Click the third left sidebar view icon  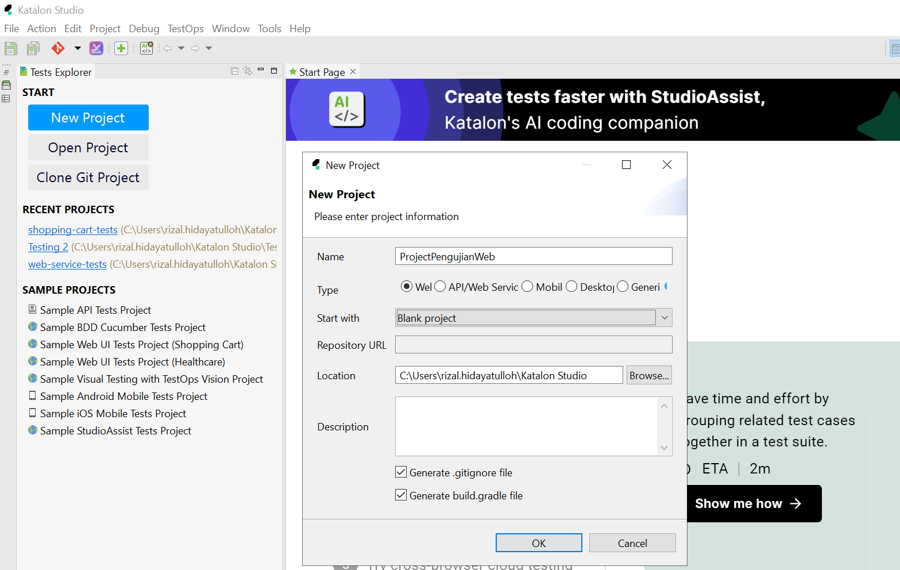[6, 99]
